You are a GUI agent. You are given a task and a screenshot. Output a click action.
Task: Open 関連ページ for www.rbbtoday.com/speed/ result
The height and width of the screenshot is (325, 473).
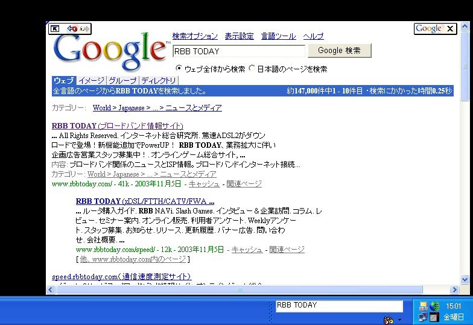(x=287, y=250)
